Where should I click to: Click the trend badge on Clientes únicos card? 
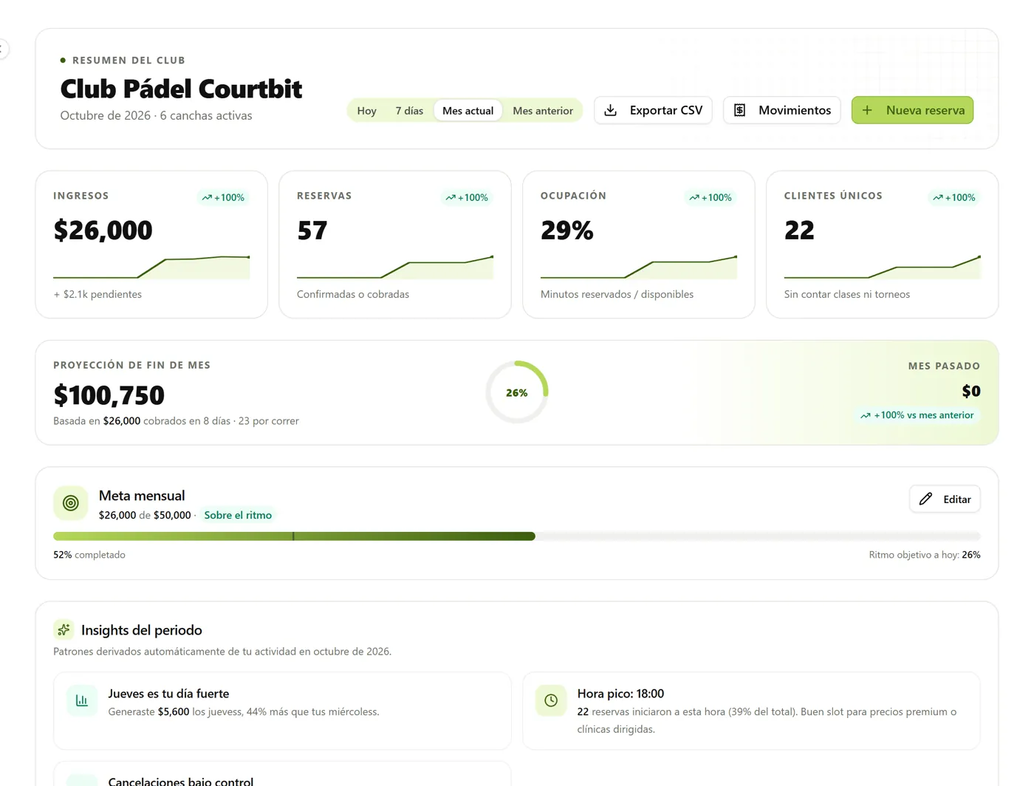954,197
